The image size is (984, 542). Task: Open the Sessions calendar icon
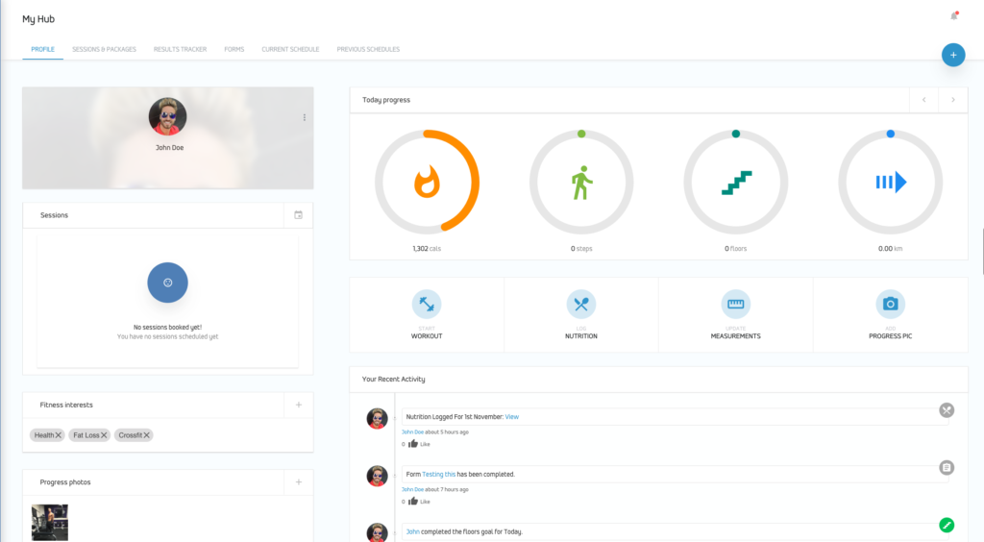tap(298, 215)
